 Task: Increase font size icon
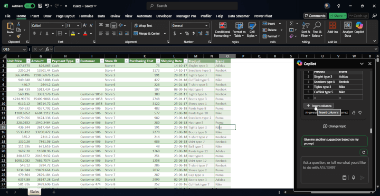[84, 25]
